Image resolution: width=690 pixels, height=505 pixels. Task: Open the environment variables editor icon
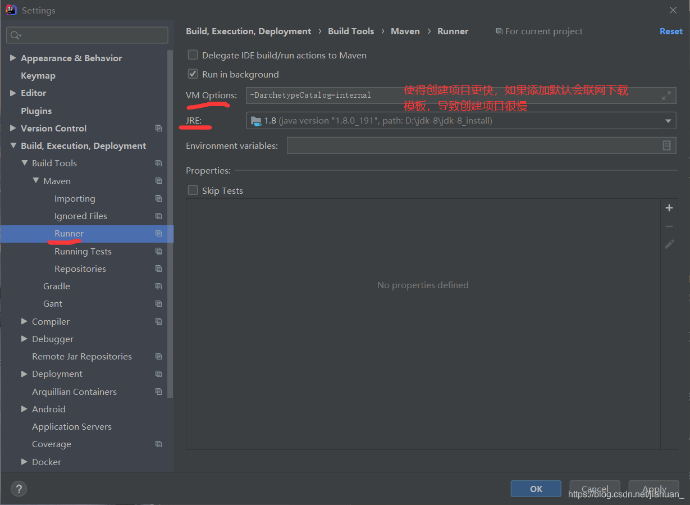pos(666,145)
